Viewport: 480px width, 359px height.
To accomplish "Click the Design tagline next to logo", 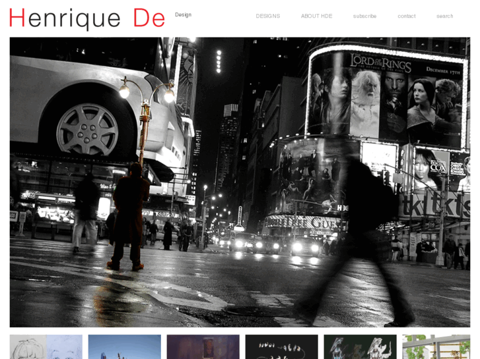I will (x=183, y=14).
